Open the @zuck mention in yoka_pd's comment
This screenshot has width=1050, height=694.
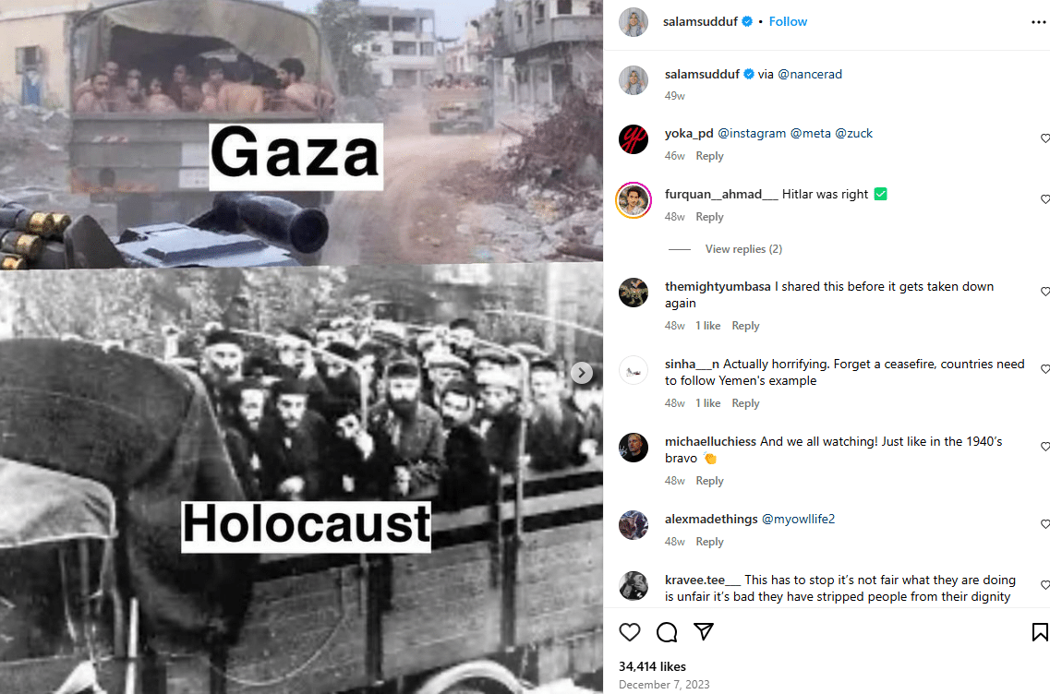pos(854,133)
